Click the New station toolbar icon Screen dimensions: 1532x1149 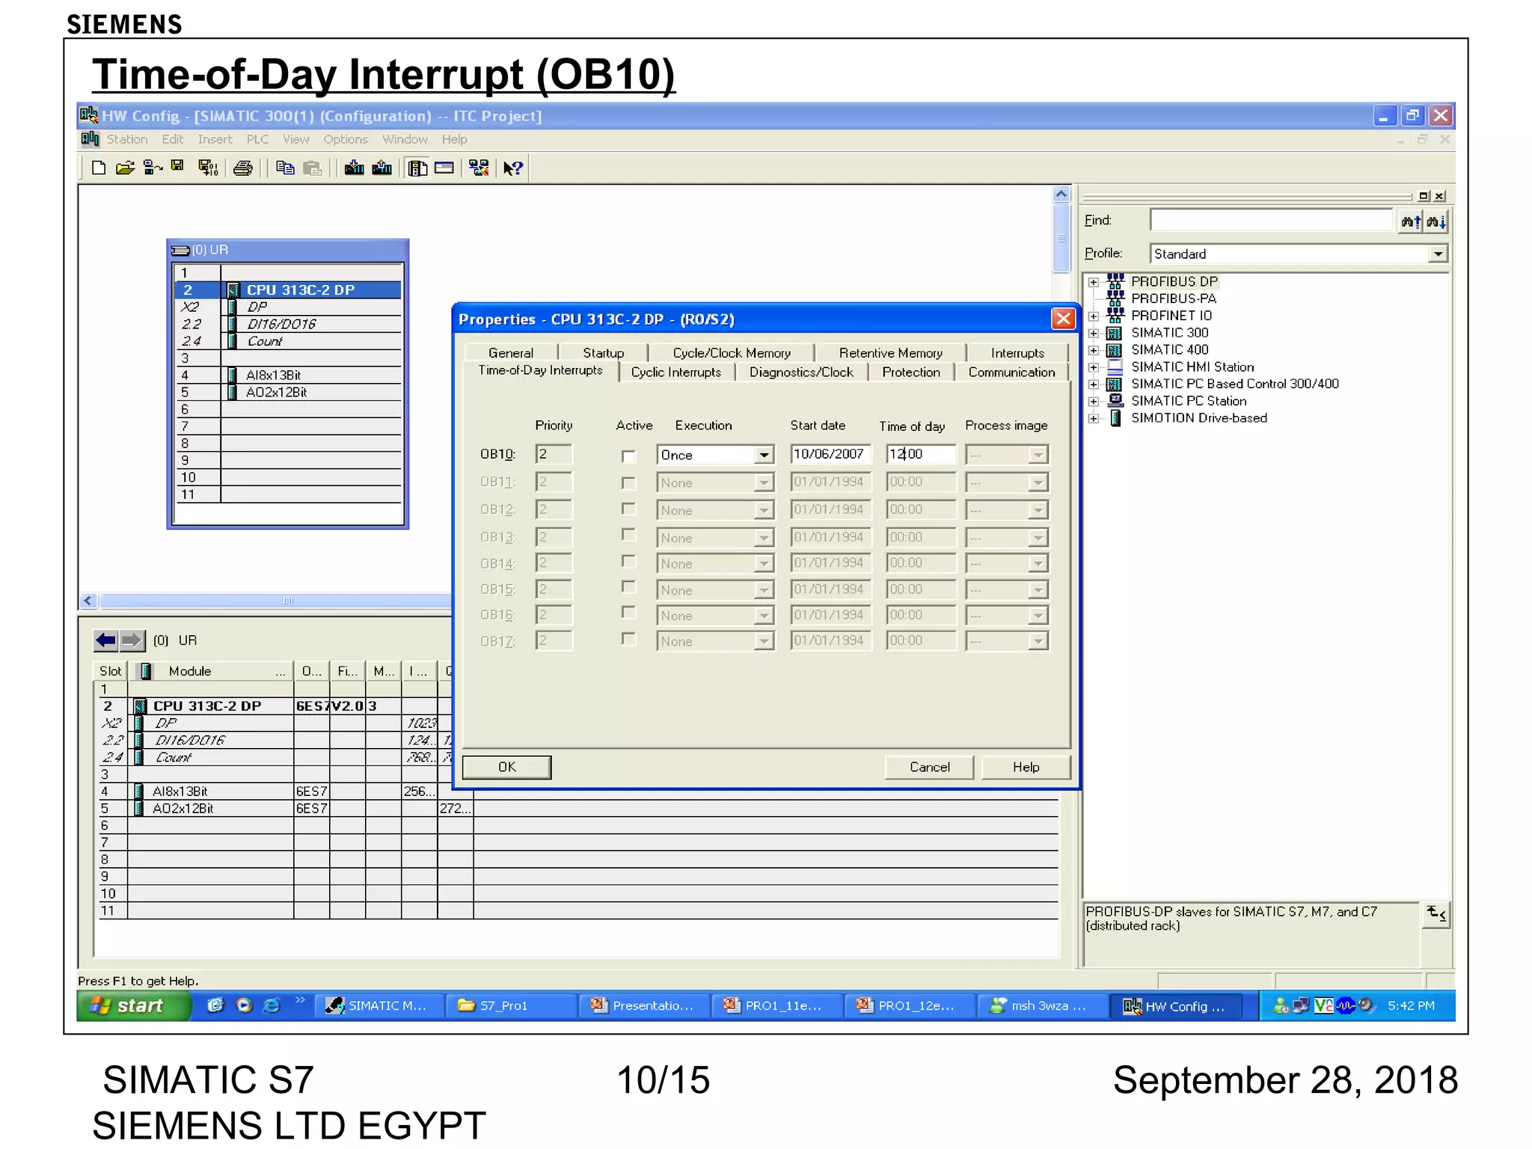coord(99,168)
